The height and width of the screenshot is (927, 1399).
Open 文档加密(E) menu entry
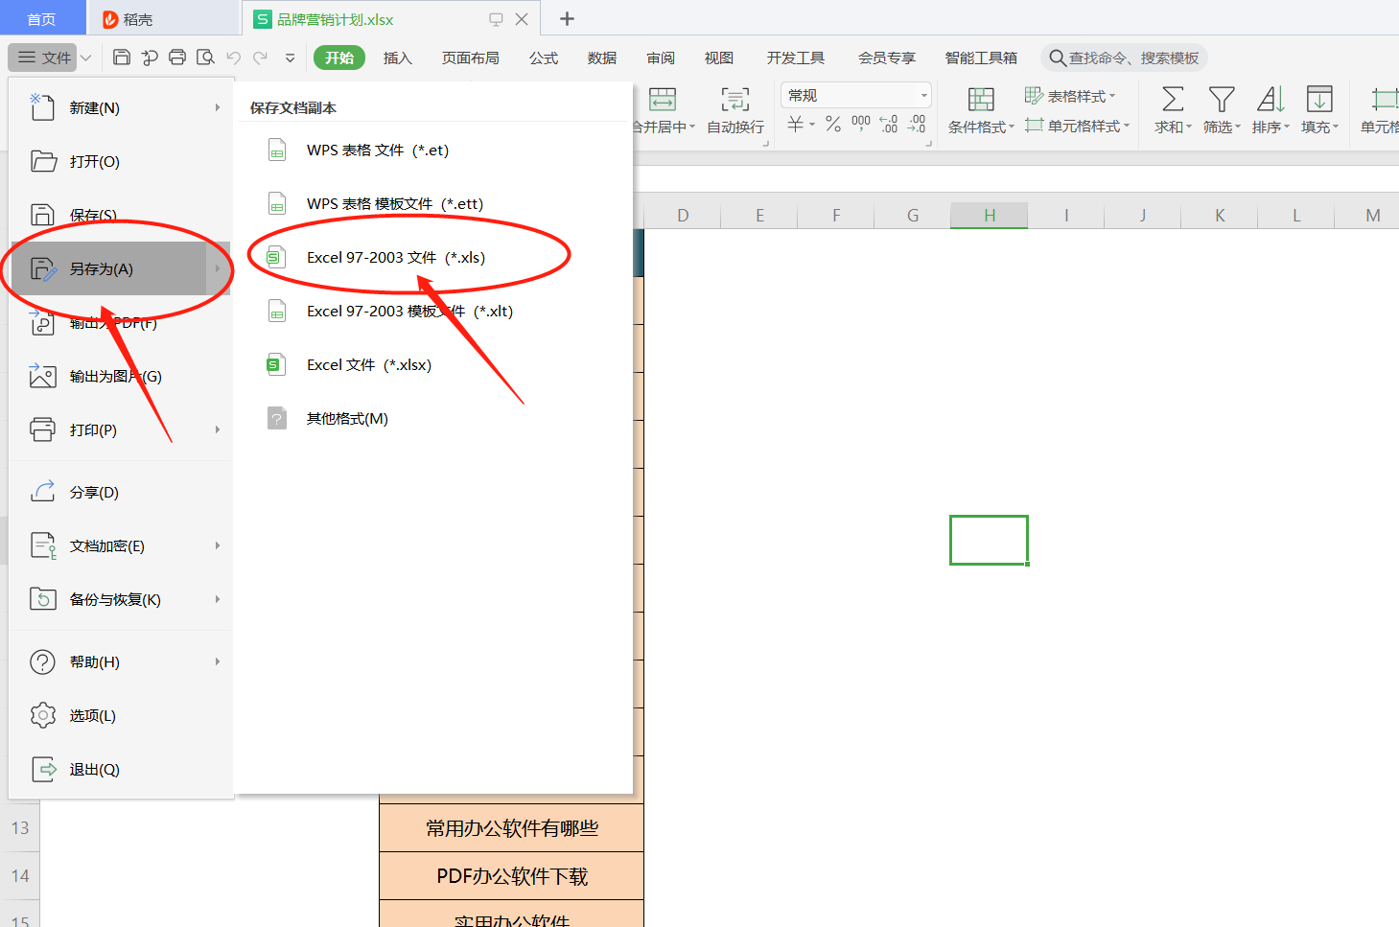pos(121,545)
